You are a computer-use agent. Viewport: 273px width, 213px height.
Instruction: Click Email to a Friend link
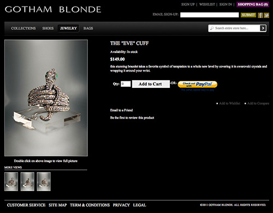[121, 110]
